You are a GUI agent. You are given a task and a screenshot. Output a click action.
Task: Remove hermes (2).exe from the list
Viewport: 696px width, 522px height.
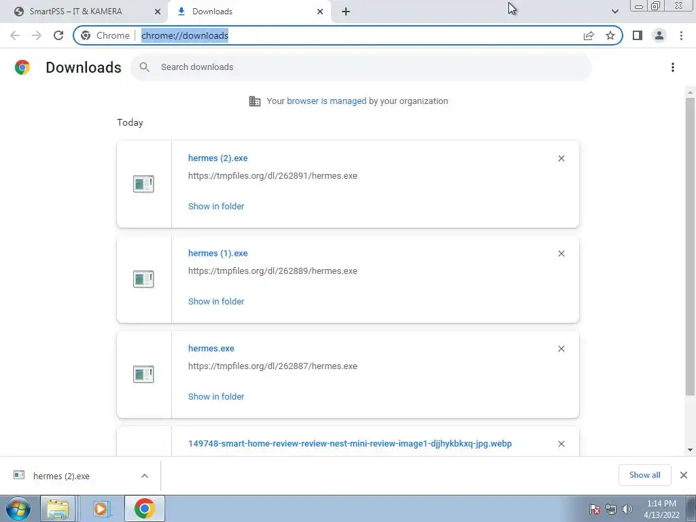(x=561, y=158)
